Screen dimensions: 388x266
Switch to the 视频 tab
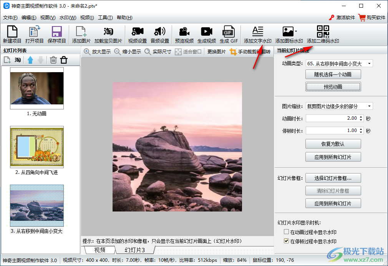point(100,250)
